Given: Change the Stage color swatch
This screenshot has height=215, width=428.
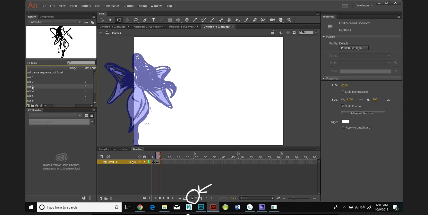Looking at the screenshot, I should (x=345, y=121).
